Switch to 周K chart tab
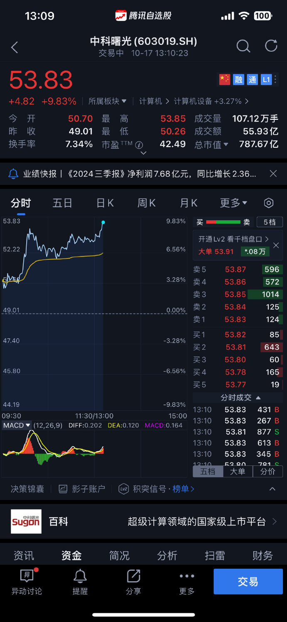Image resolution: width=287 pixels, height=622 pixels. pos(146,203)
